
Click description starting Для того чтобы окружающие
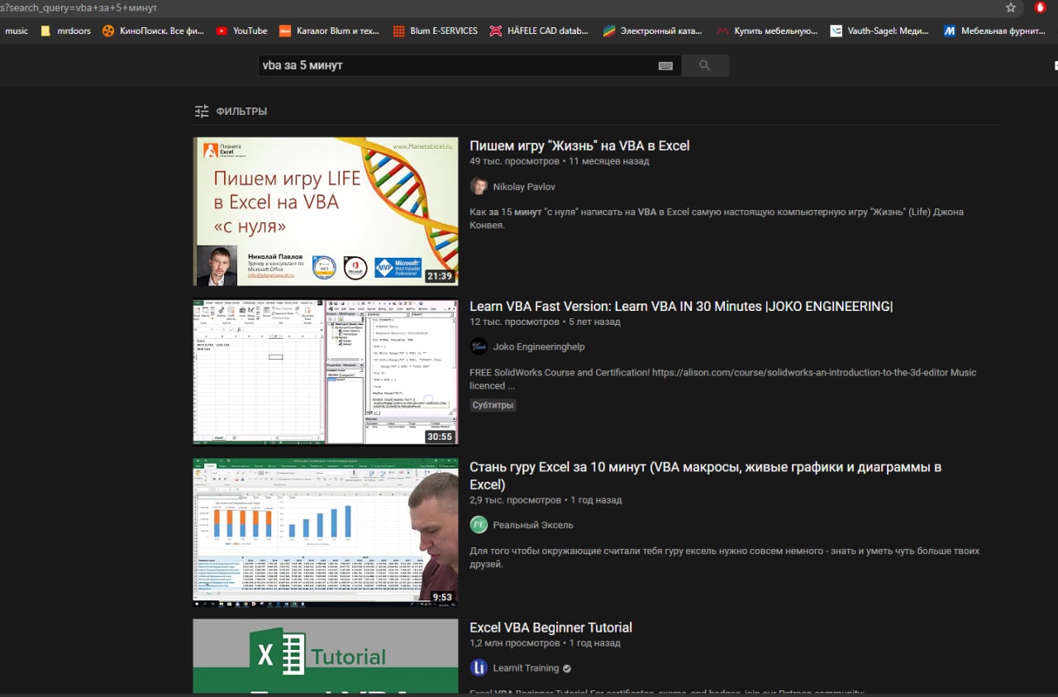pos(724,557)
